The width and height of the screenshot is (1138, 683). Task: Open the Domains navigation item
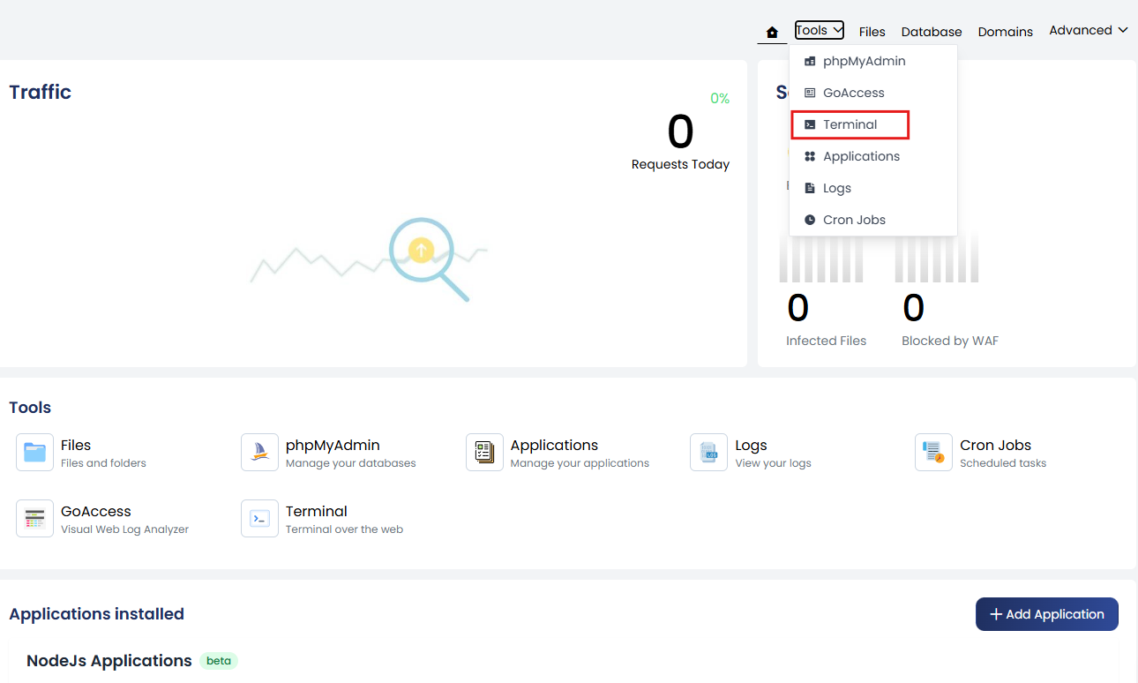1006,32
